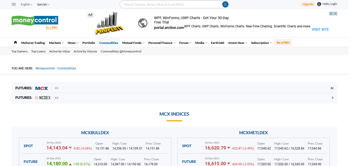Click the NCDEX futures logo
This screenshot has width=353, height=166.
click(43, 98)
